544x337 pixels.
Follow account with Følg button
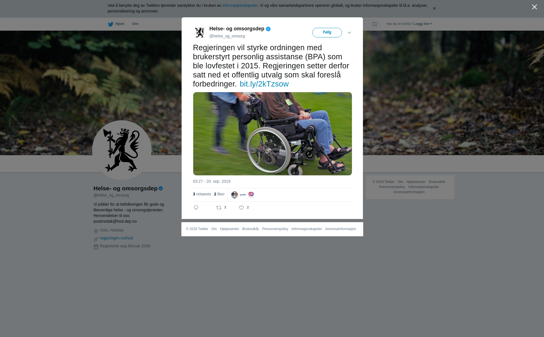pos(327,33)
